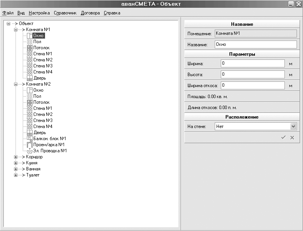Click the Балкон. блок №1 icon

coord(30,139)
